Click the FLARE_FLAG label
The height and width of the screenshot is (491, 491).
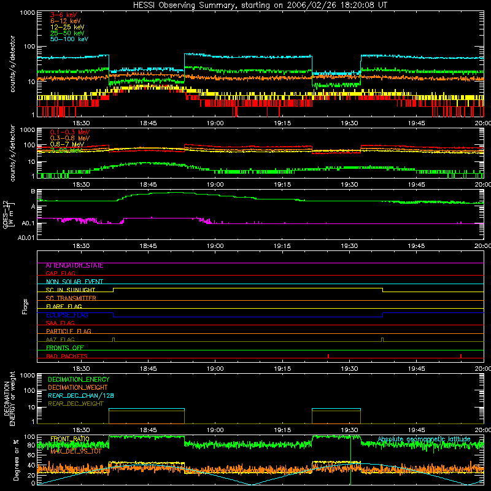pyautogui.click(x=64, y=306)
